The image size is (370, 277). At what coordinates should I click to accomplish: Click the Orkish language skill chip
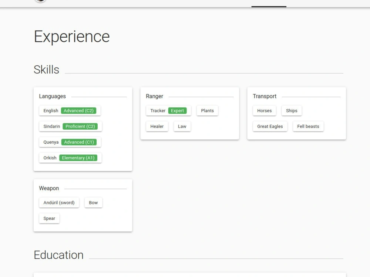(x=70, y=158)
